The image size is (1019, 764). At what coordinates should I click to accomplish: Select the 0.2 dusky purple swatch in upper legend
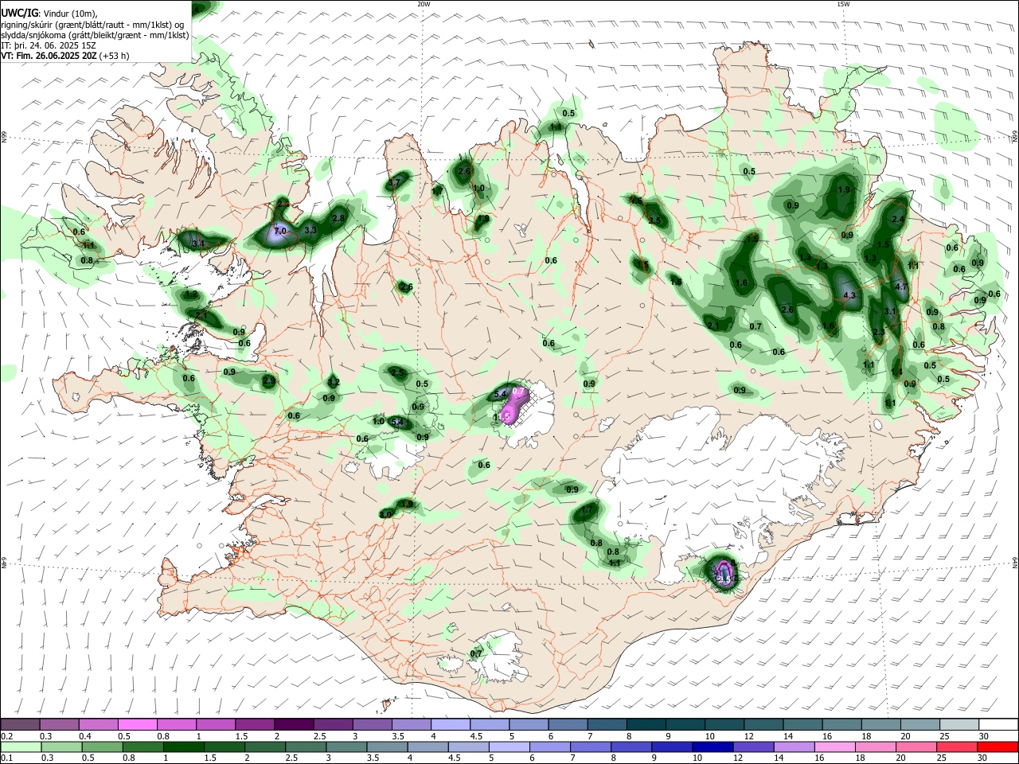(21, 724)
